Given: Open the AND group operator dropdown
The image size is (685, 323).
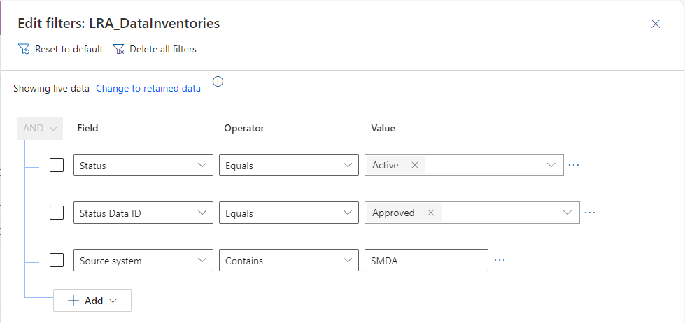Looking at the screenshot, I should click(40, 129).
